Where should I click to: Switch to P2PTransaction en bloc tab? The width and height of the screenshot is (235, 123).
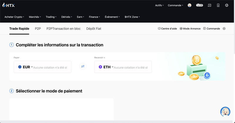[x=63, y=29]
